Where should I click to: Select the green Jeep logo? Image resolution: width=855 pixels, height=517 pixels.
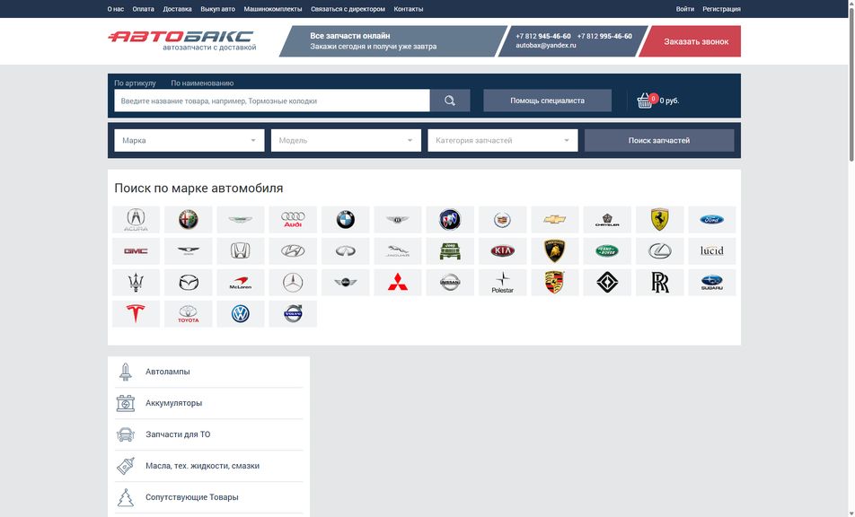point(450,251)
